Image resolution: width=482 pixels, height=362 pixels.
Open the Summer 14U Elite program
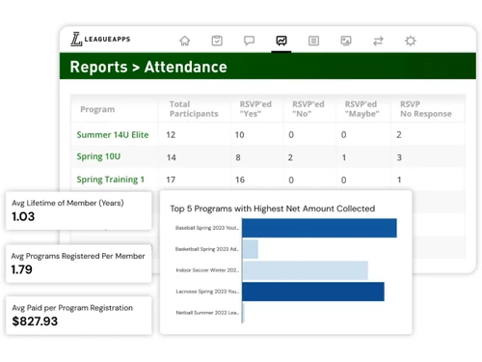(113, 135)
